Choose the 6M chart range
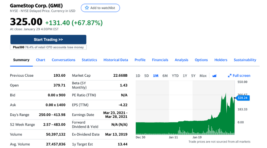This screenshot has height=148, width=267. 165,76
